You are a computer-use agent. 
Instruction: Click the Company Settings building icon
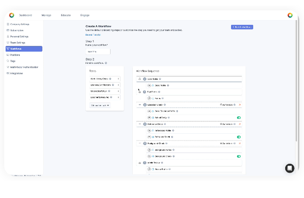[8, 24]
